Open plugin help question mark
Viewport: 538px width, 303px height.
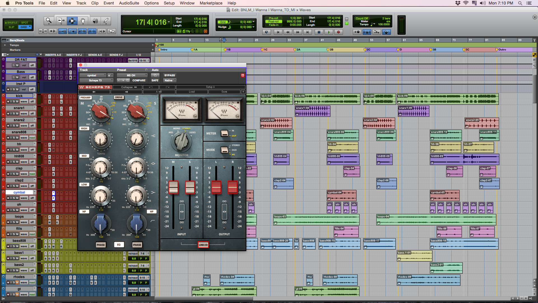click(243, 92)
